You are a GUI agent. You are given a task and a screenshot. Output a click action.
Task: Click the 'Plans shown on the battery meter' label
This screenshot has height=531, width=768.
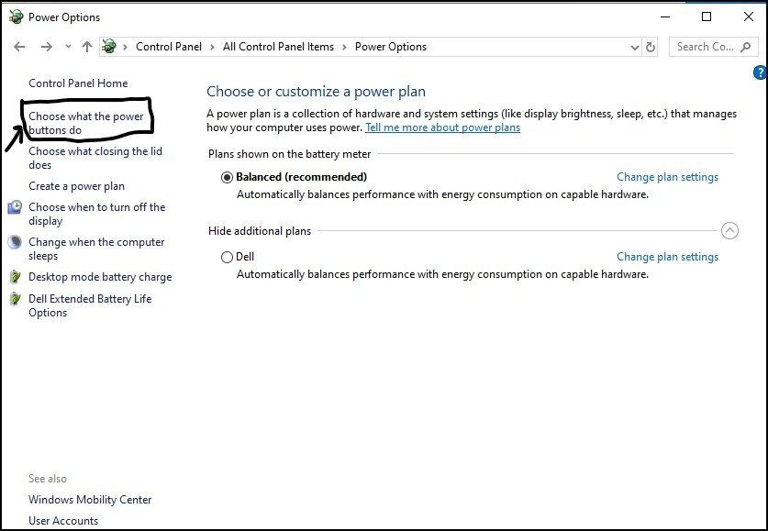click(289, 154)
